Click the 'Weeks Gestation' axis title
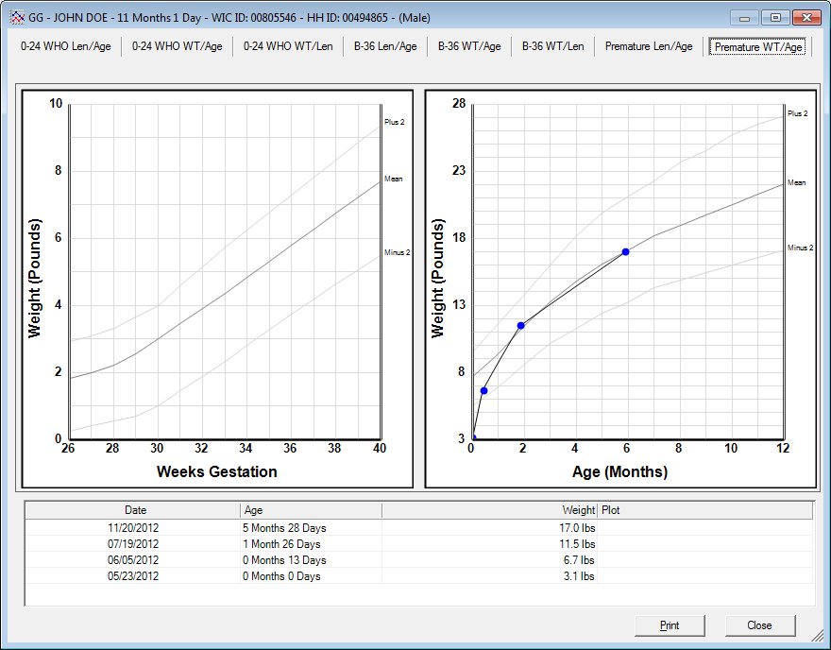This screenshot has width=831, height=650. click(217, 471)
